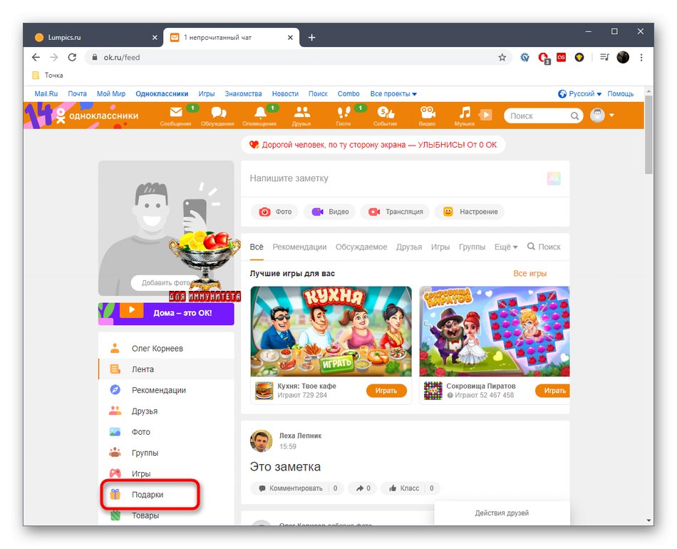Select the Группы feed tab

point(472,247)
